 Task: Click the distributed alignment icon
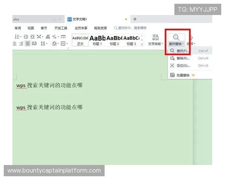(x=34, y=43)
